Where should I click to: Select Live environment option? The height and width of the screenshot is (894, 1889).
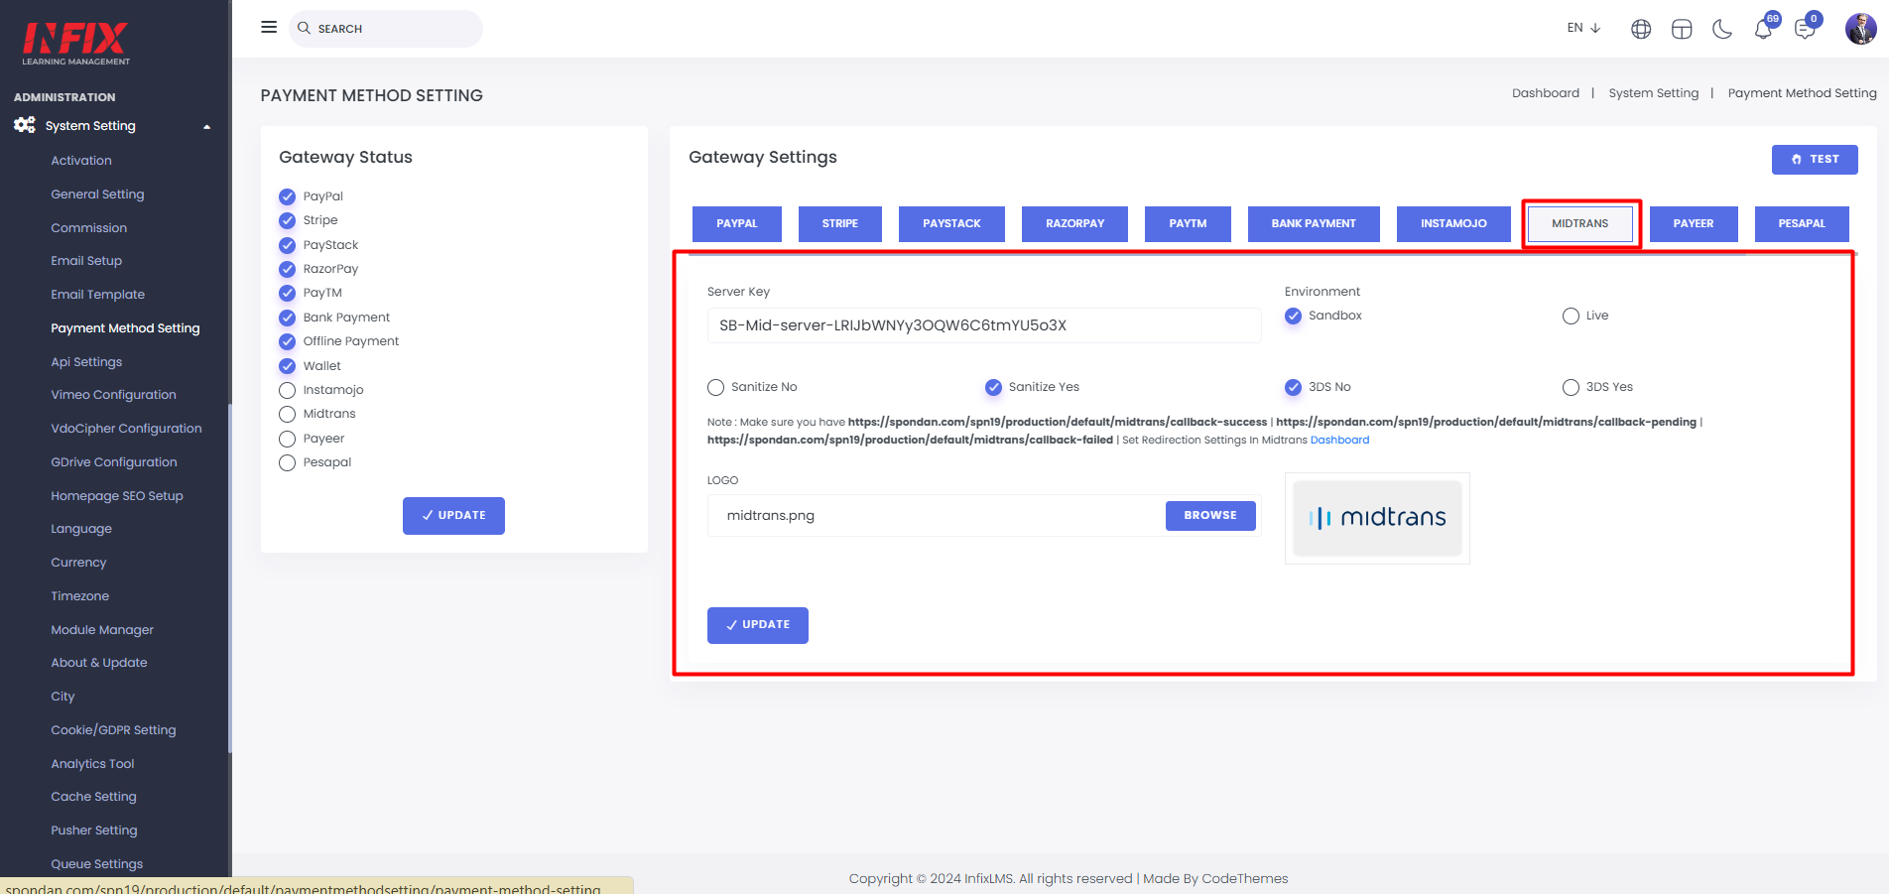[1571, 316]
